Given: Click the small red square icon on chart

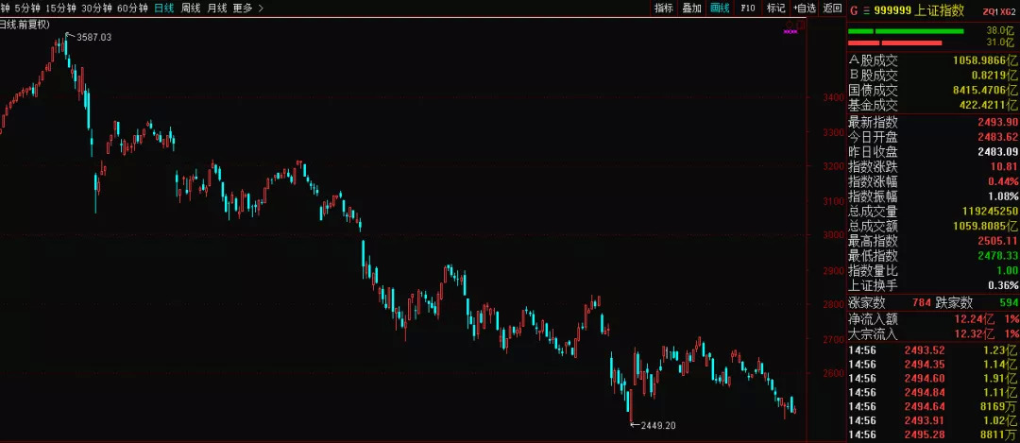Looking at the screenshot, I should tap(800, 25).
